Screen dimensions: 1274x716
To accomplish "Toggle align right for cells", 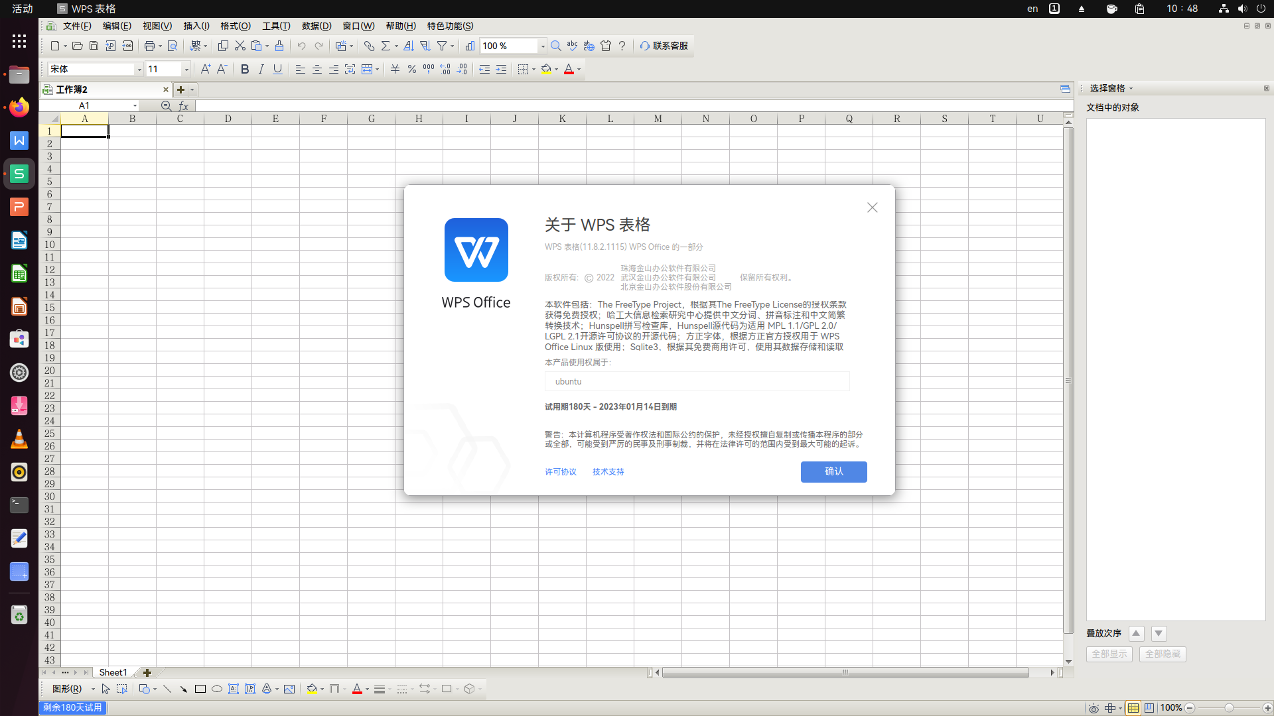I will tap(334, 69).
